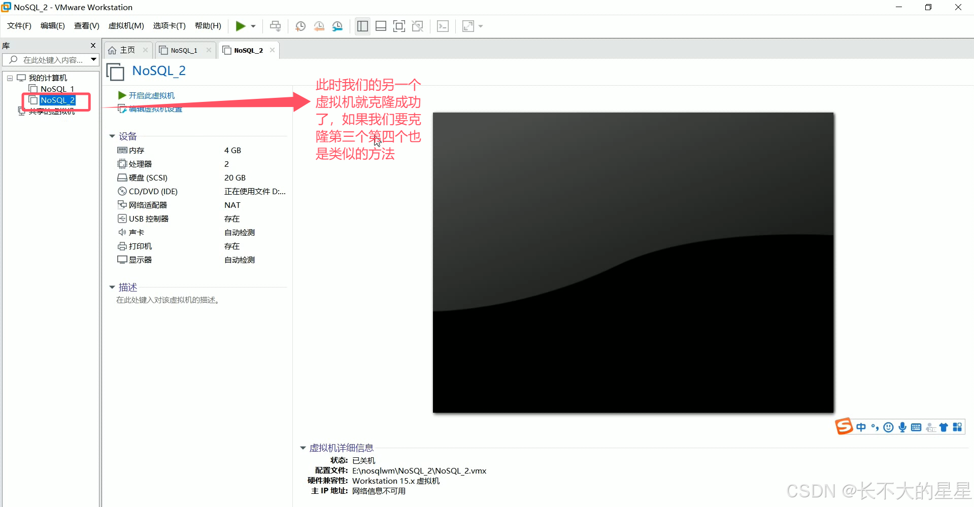This screenshot has height=507, width=974.
Task: Click the 20 GB hard disk value
Action: coord(235,178)
